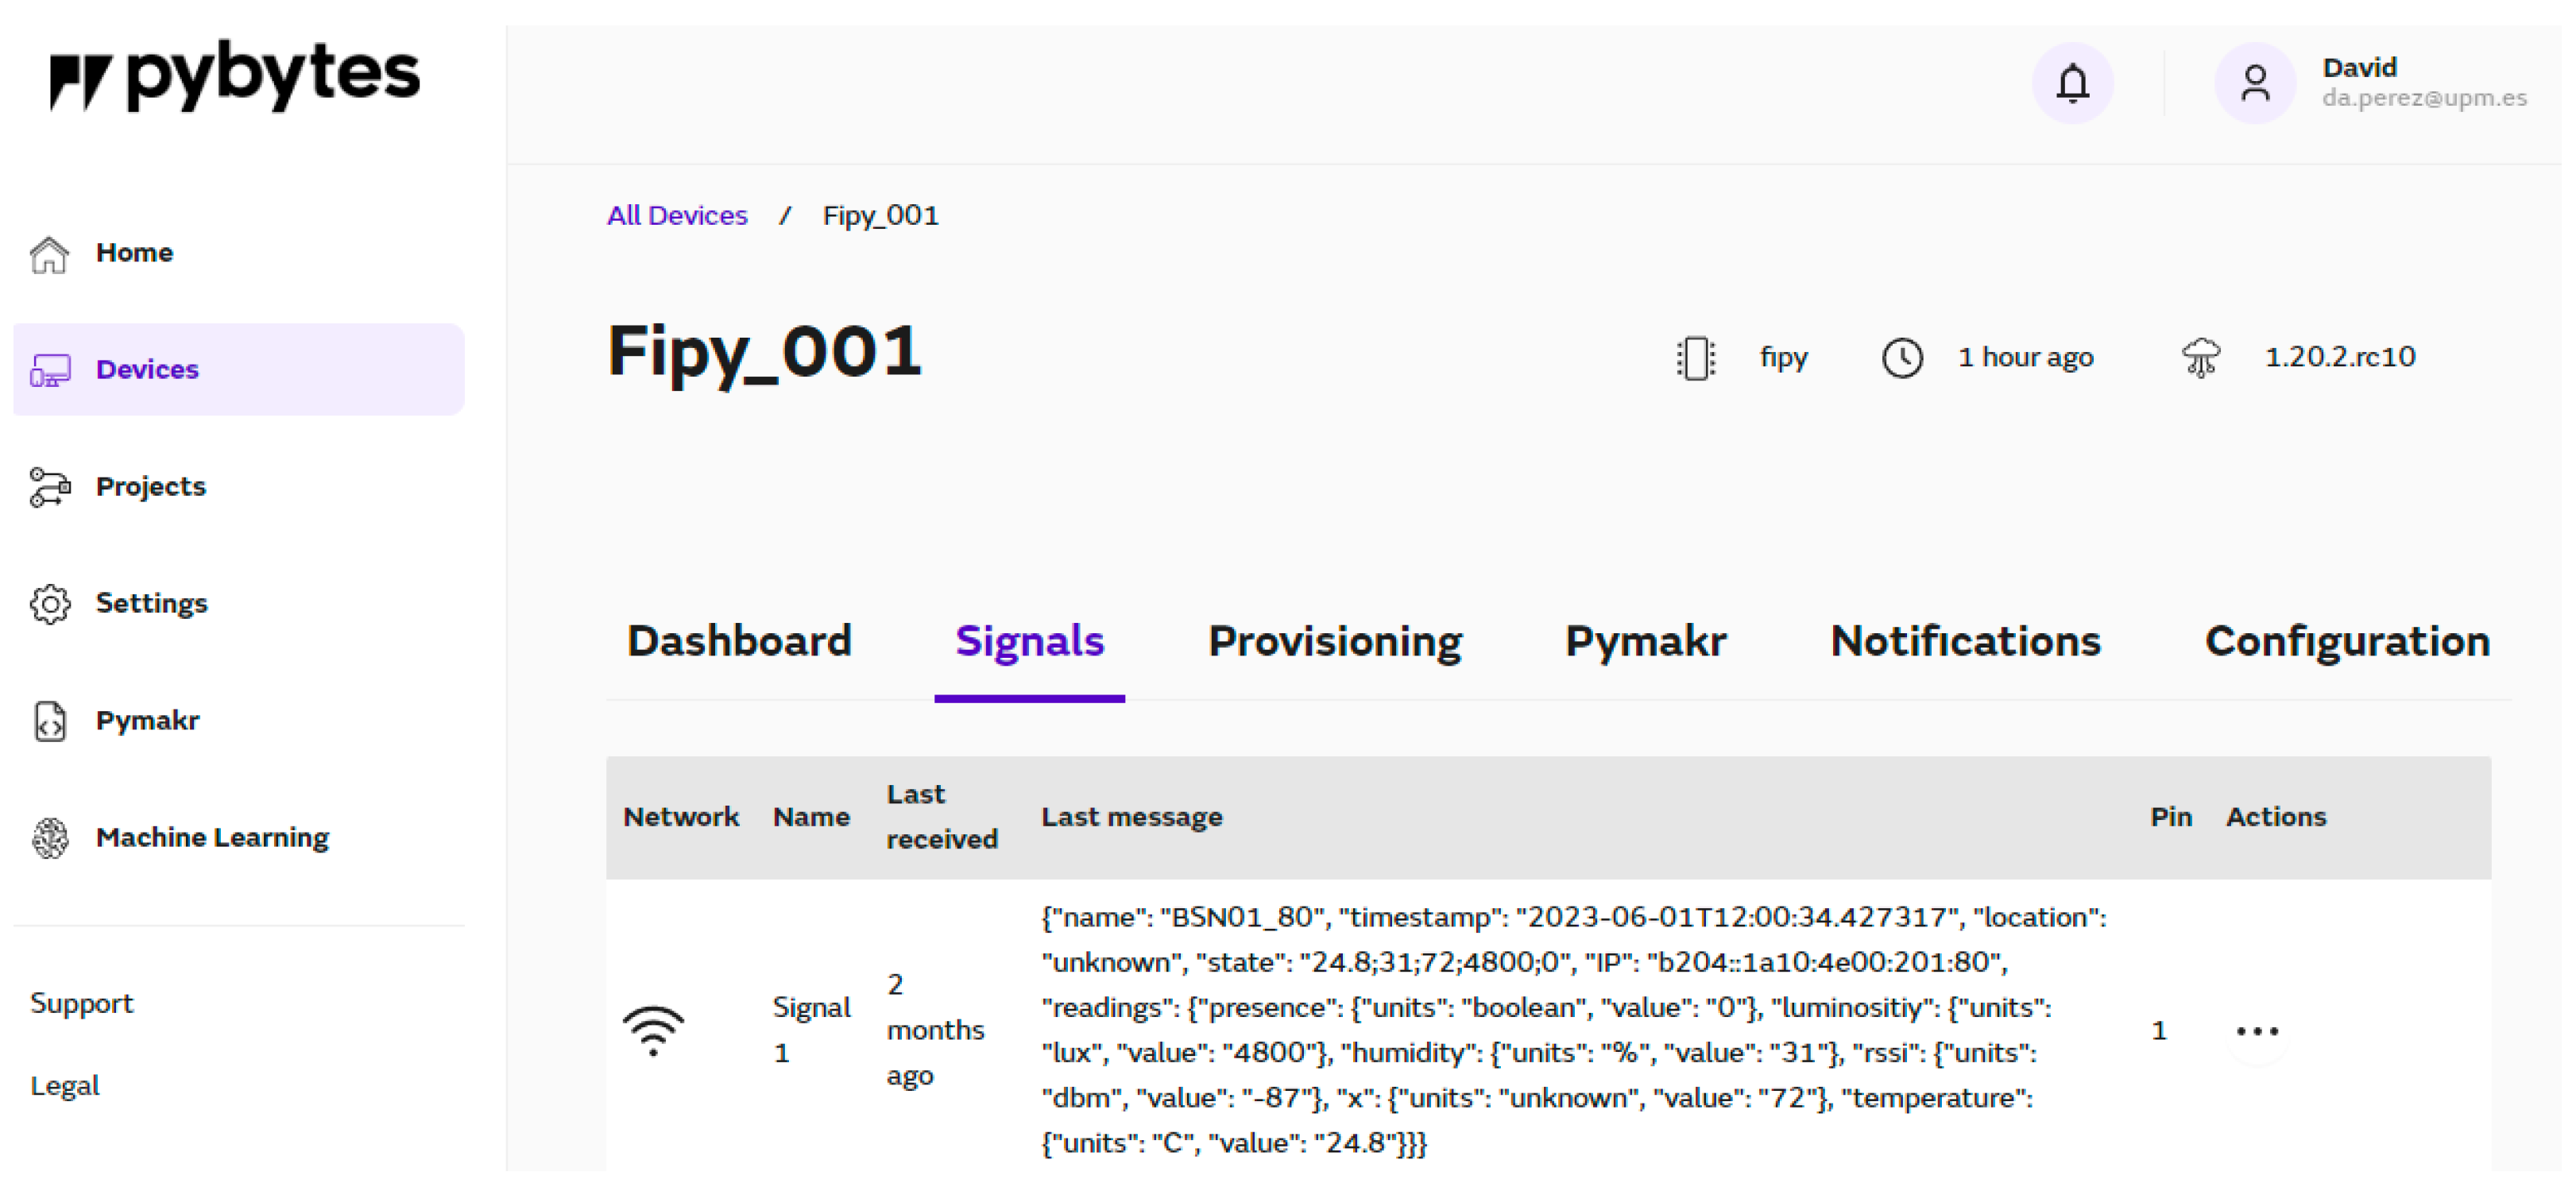Screen dimensions: 2576x1187
Task: Click the email da.perez@upm.es
Action: click(2424, 98)
